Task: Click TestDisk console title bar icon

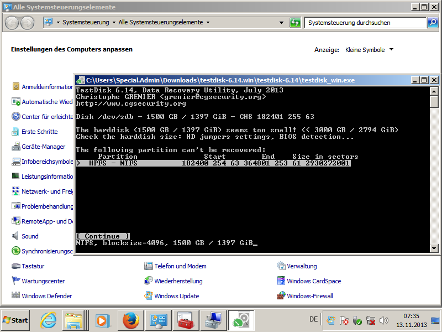Action: click(x=81, y=80)
